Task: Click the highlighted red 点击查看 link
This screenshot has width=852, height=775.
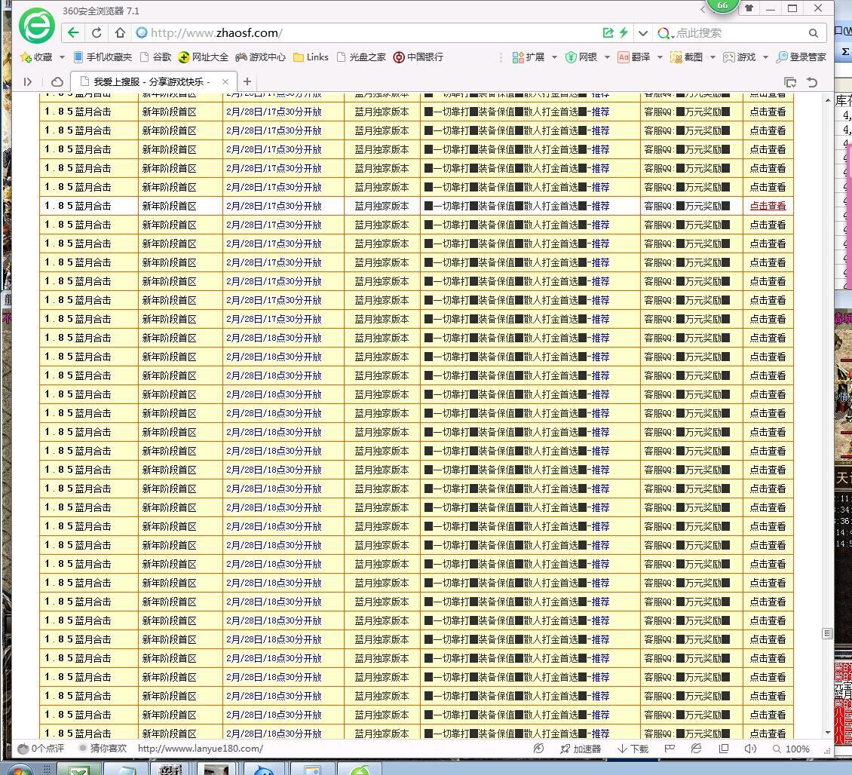Action: pyautogui.click(x=768, y=205)
